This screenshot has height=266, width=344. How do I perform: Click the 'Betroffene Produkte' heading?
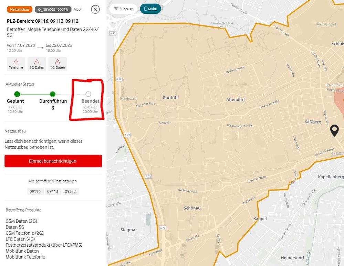(x=23, y=210)
